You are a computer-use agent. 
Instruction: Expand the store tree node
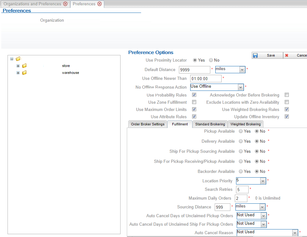coord(18,66)
